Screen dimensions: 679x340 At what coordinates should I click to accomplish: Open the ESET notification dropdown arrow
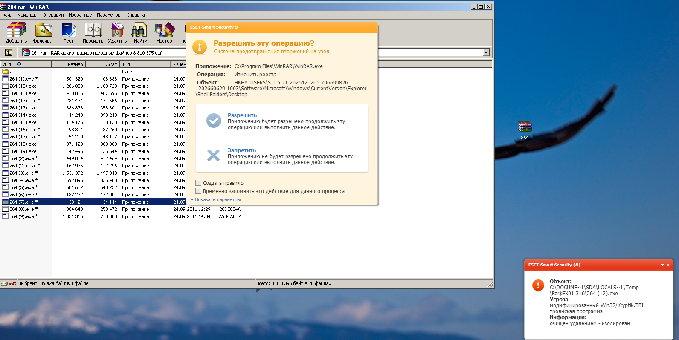tap(662, 265)
